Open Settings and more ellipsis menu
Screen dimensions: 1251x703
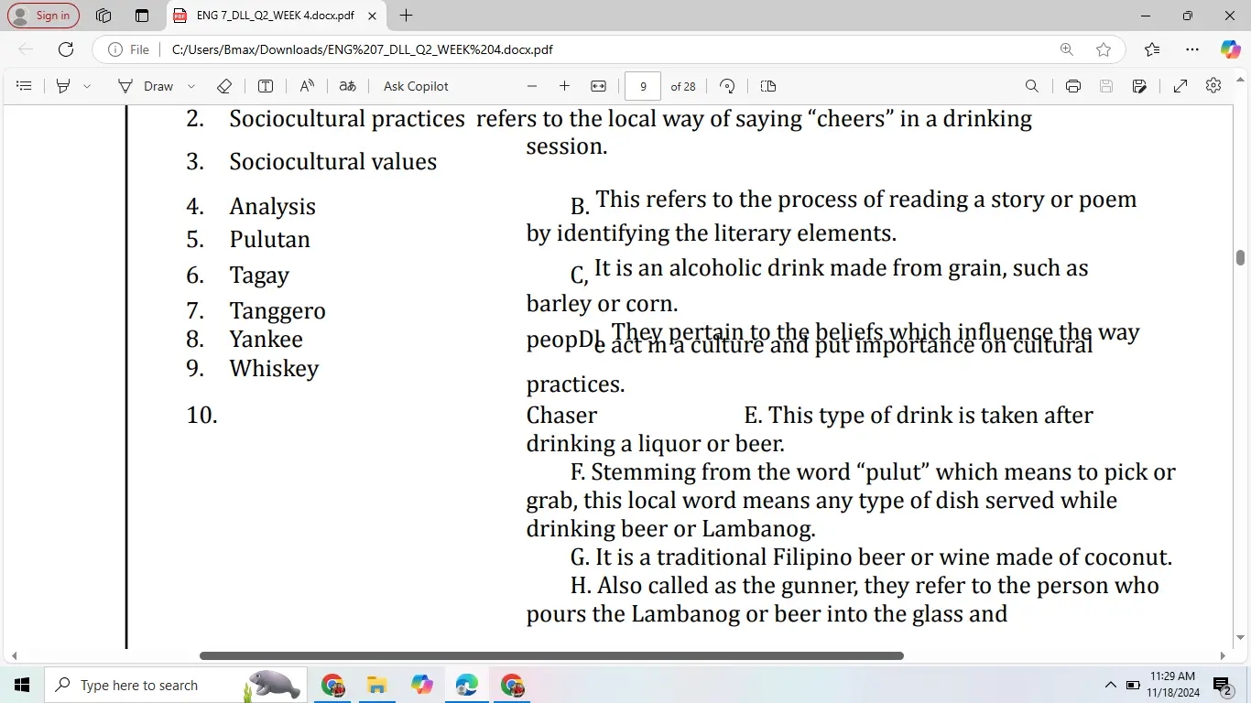1191,49
